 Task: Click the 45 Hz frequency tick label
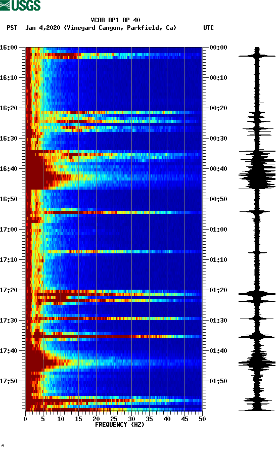tap(184, 419)
